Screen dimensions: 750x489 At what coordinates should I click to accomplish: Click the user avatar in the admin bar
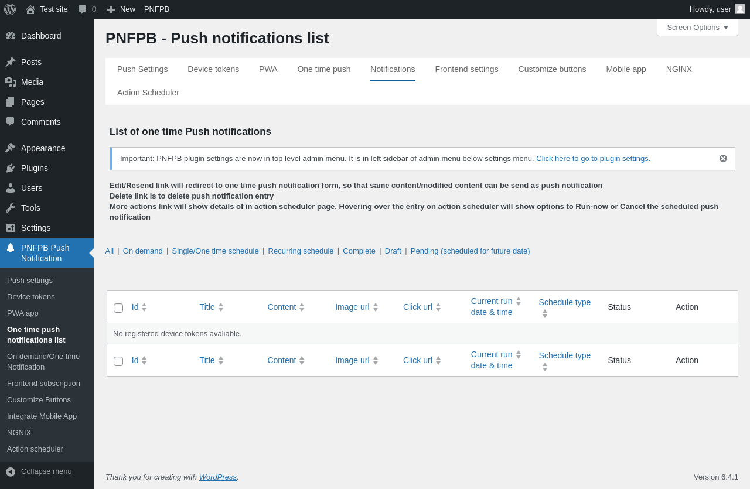[x=740, y=9]
